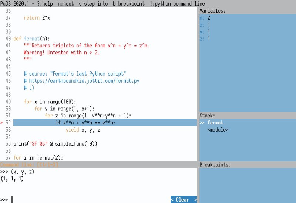Image resolution: width=296 pixels, height=203 pixels.
Task: Click the PuDB 2020.1 title text
Action: pyautogui.click(x=14, y=4)
